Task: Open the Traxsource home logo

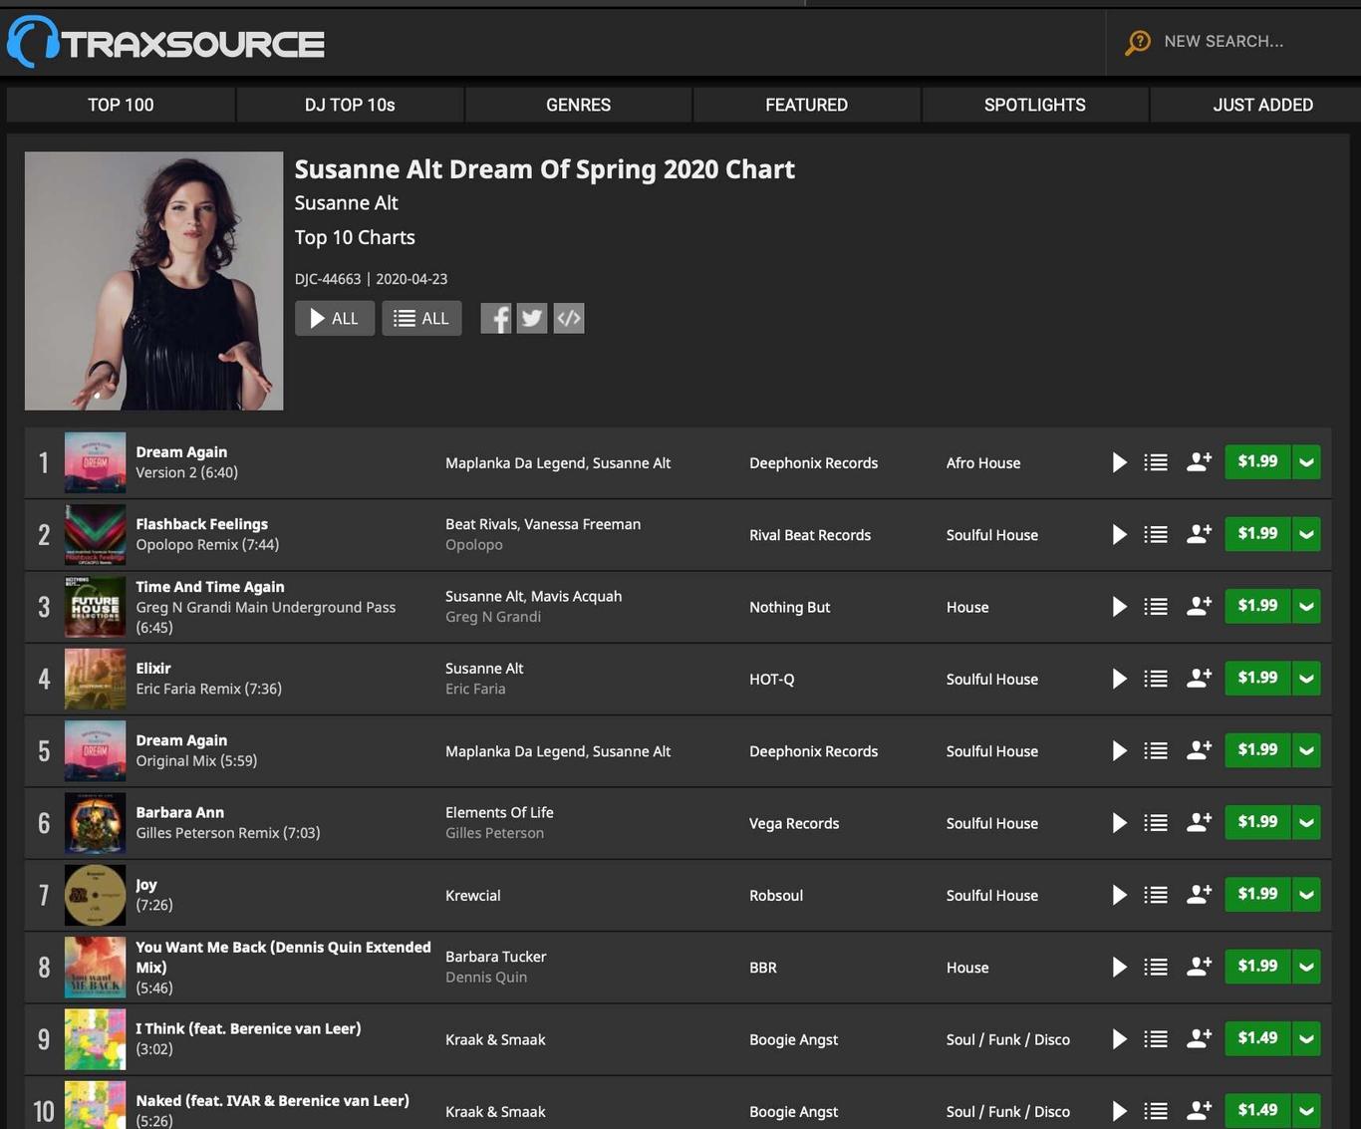Action: (165, 42)
